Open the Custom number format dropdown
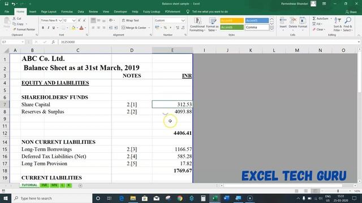The height and width of the screenshot is (203, 362). 183,20
